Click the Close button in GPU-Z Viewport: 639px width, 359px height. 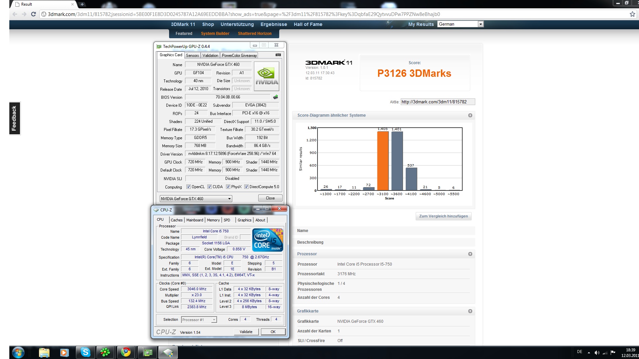[270, 198]
